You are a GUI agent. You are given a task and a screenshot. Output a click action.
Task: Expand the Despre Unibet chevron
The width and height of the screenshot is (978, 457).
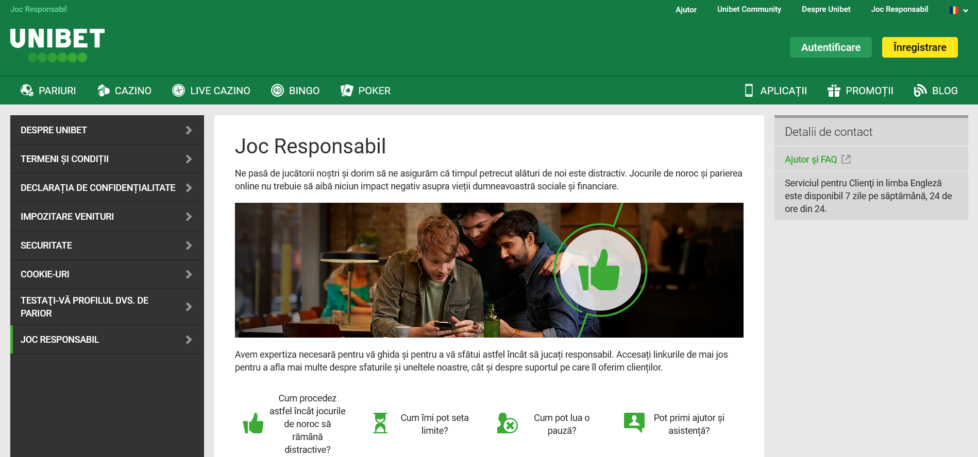tap(189, 130)
